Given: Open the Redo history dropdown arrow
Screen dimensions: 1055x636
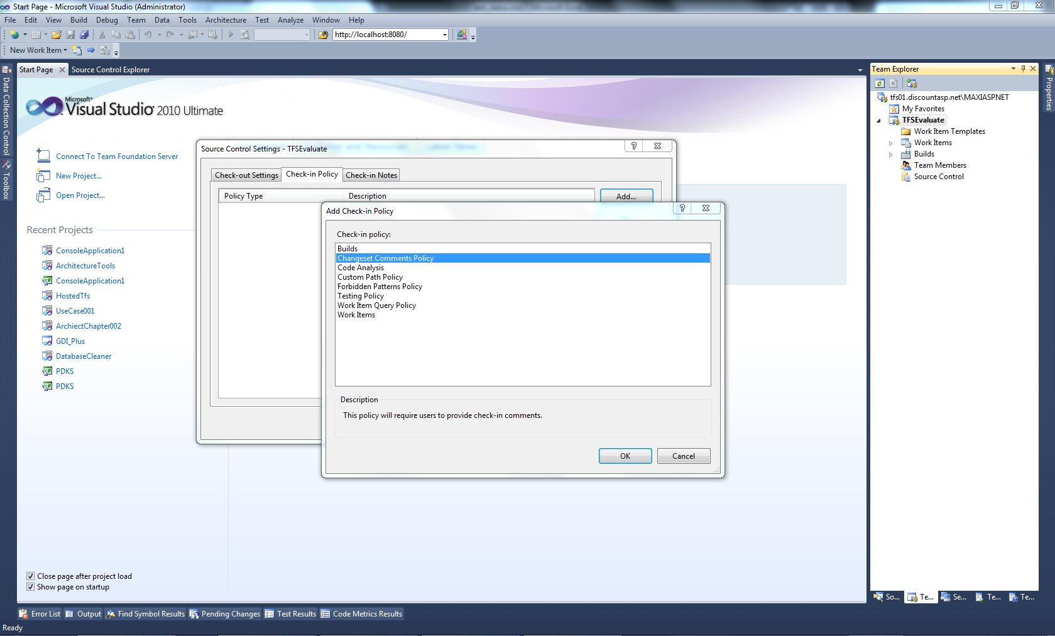Looking at the screenshot, I should (x=181, y=35).
